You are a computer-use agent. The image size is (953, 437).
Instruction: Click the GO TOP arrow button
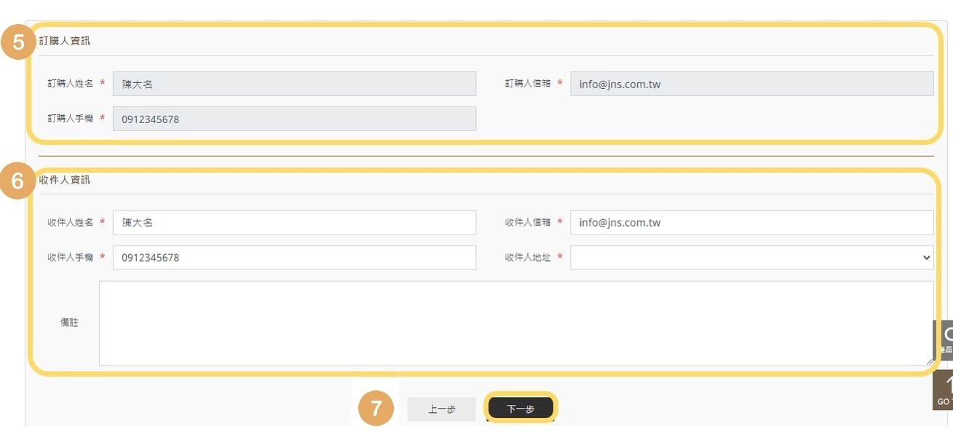pos(944,390)
